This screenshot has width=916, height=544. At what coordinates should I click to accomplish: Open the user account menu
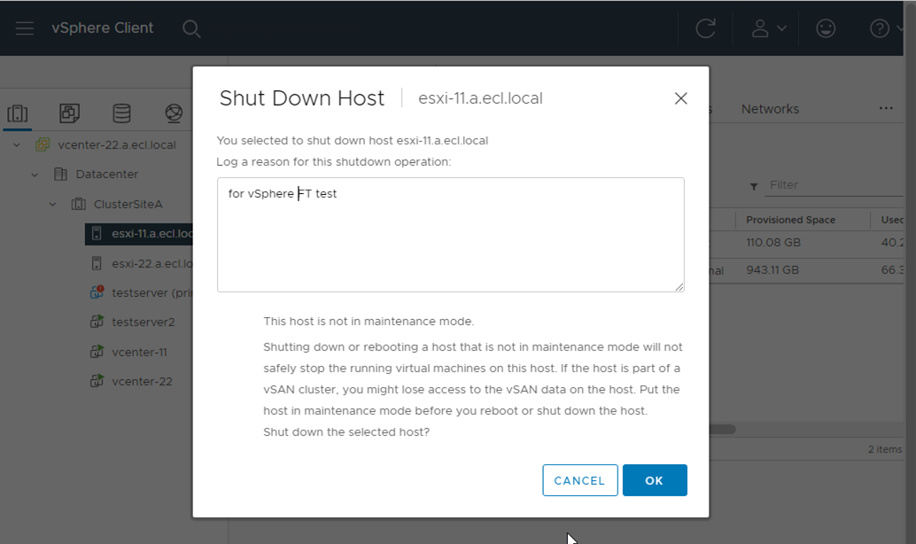click(768, 28)
